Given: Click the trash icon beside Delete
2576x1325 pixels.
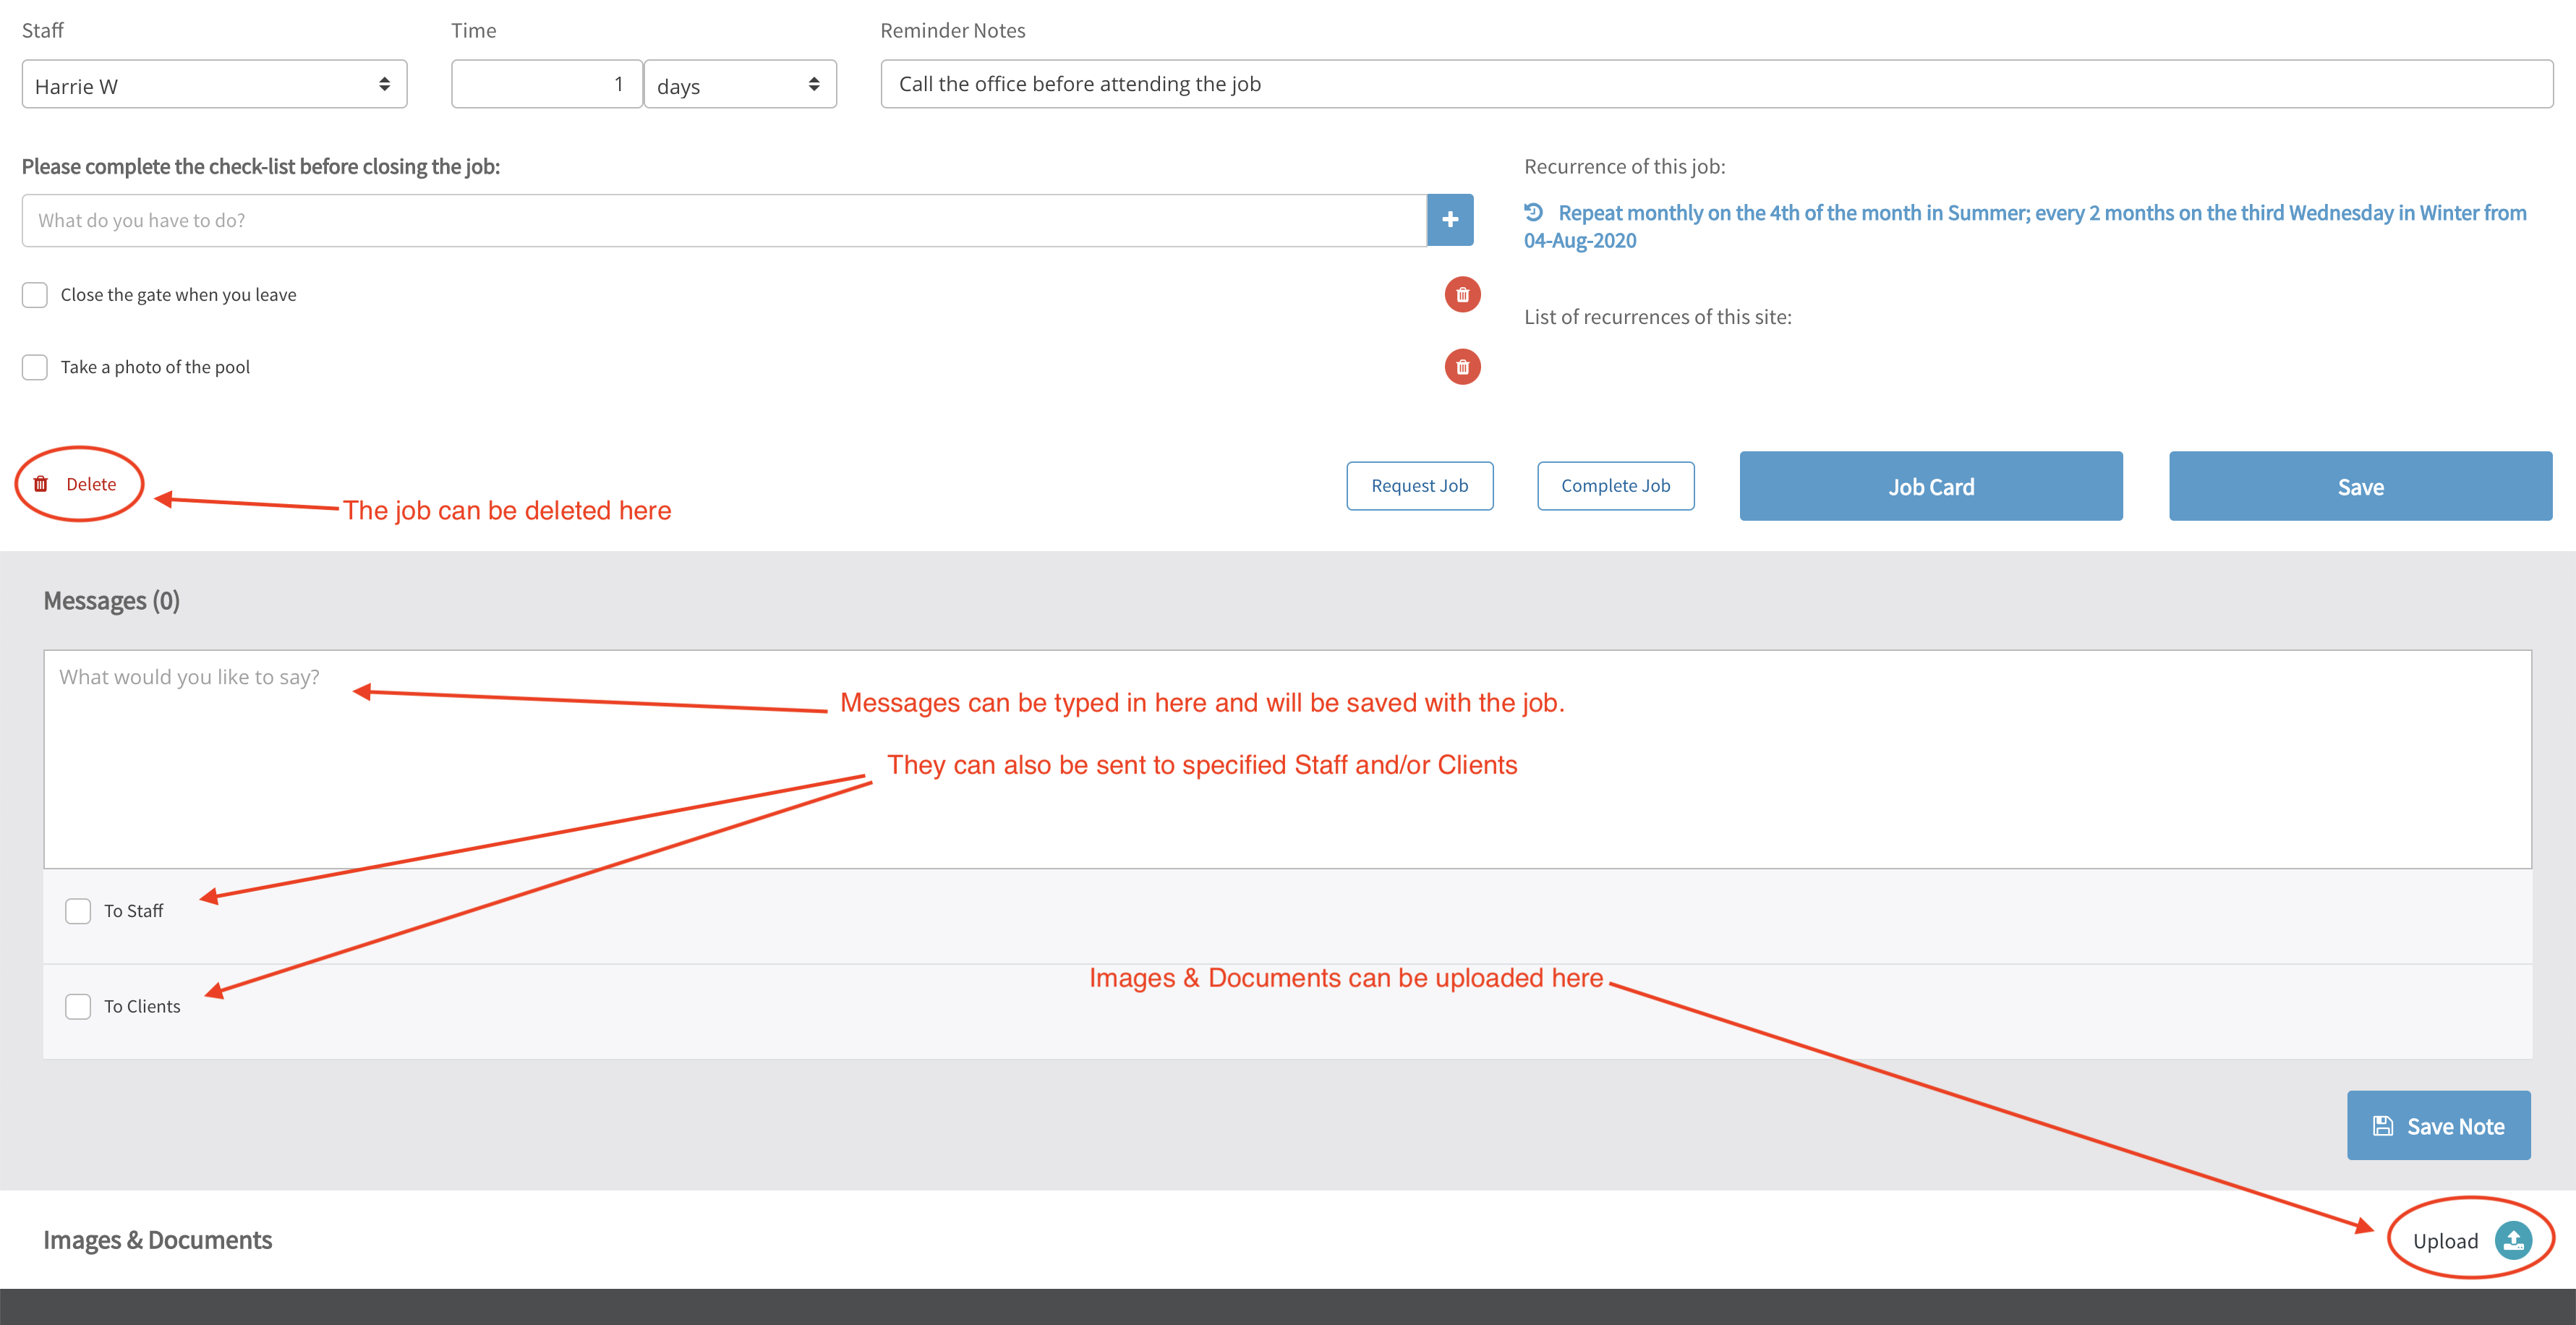Looking at the screenshot, I should pyautogui.click(x=41, y=484).
